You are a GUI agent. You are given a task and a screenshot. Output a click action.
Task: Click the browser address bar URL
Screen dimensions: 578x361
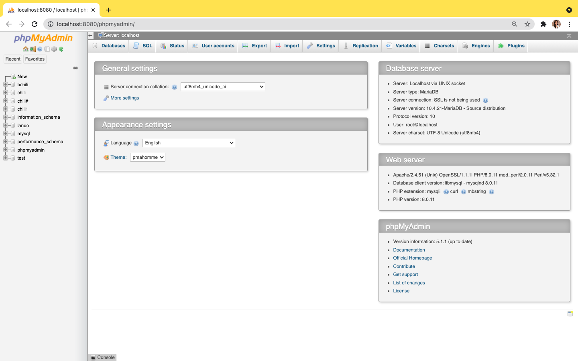pos(96,24)
